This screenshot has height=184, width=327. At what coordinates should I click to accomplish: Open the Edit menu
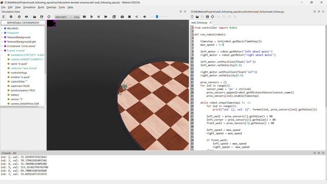(x=10, y=7)
